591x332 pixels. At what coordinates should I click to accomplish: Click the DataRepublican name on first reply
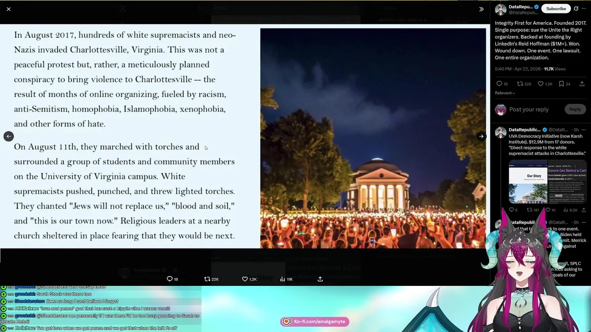pyautogui.click(x=525, y=130)
